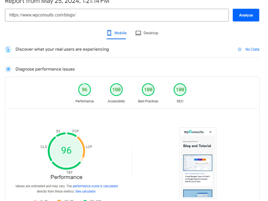This screenshot has height=201, width=268.
Task: Click the SEO label
Action: (180, 101)
